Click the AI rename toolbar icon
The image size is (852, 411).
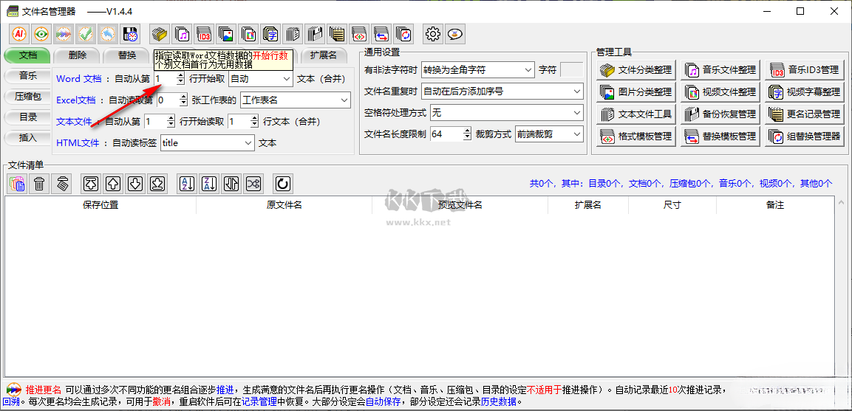click(19, 34)
